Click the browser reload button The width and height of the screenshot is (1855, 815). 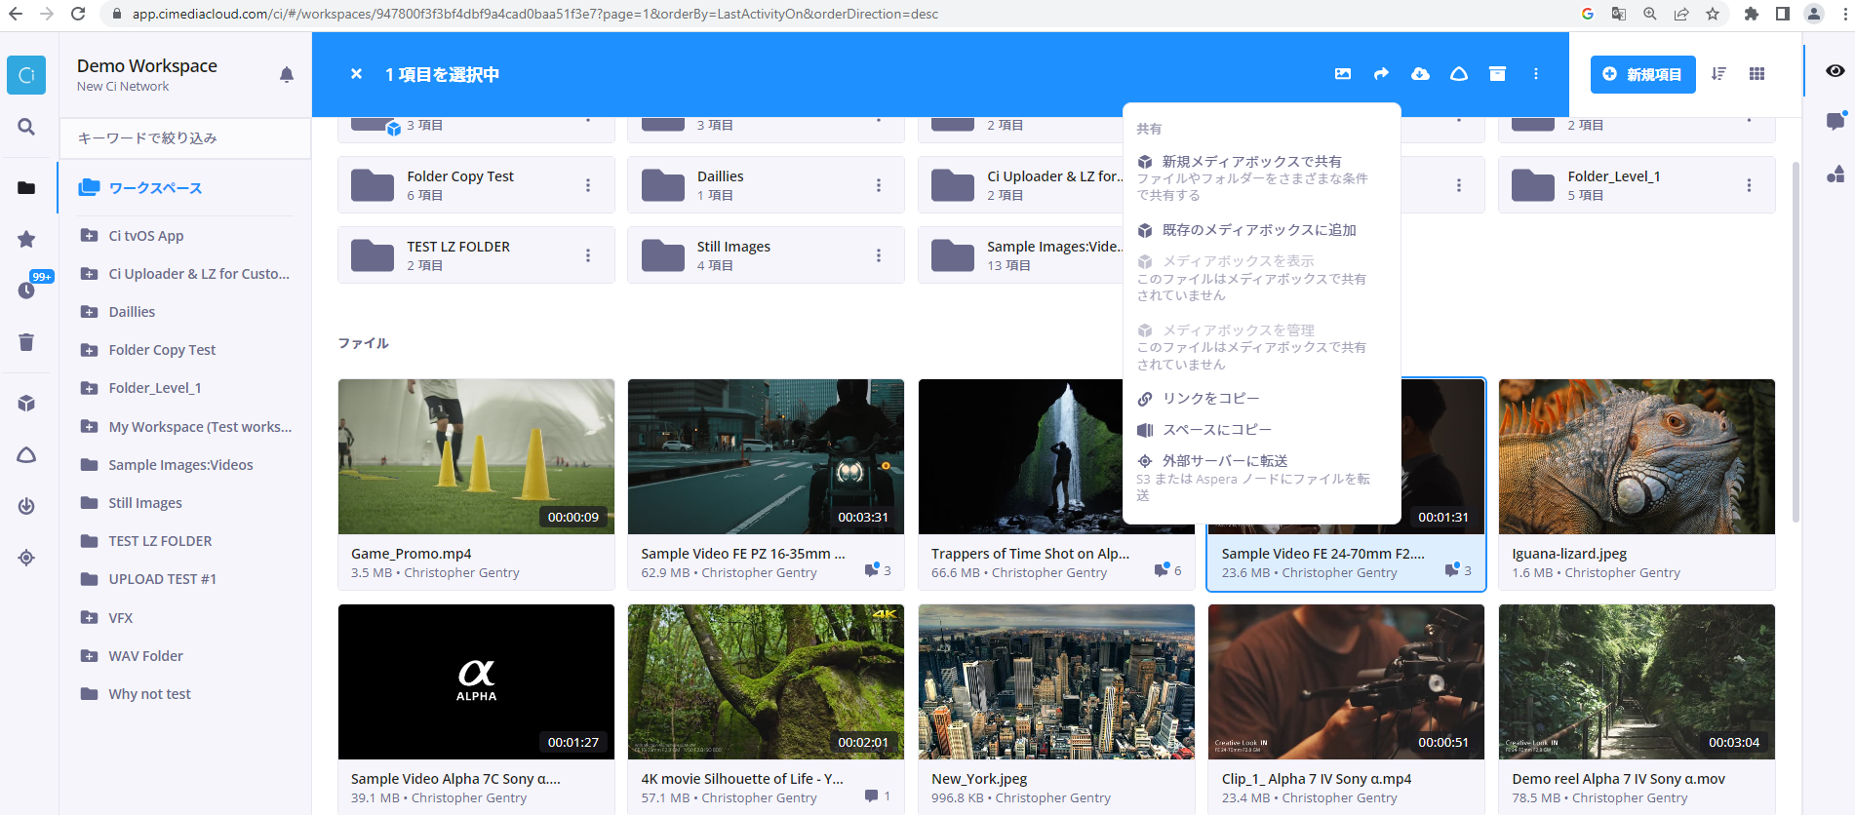click(x=78, y=14)
